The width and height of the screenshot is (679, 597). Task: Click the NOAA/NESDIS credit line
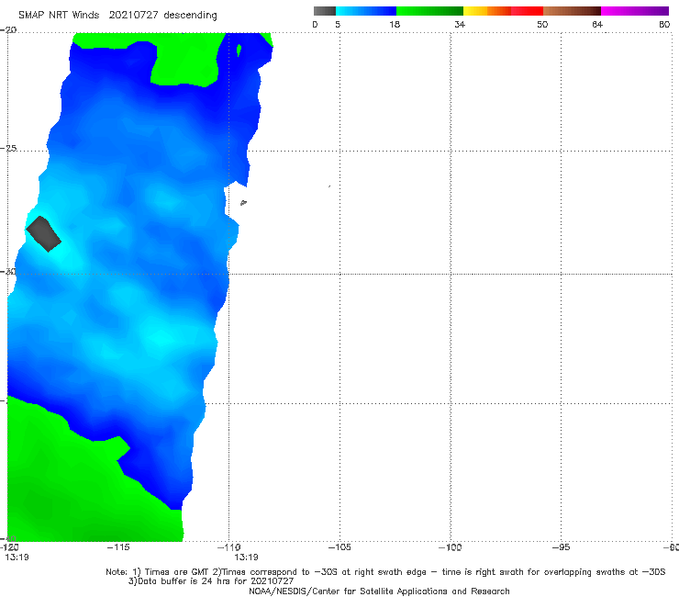coord(379,591)
